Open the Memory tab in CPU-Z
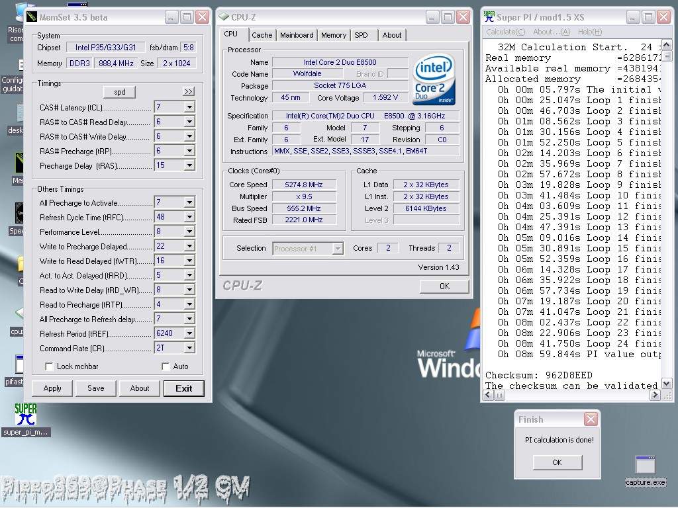 coord(334,35)
